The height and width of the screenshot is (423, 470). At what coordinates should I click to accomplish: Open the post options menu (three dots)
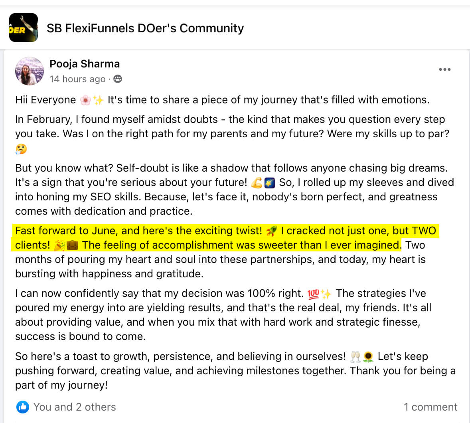444,69
